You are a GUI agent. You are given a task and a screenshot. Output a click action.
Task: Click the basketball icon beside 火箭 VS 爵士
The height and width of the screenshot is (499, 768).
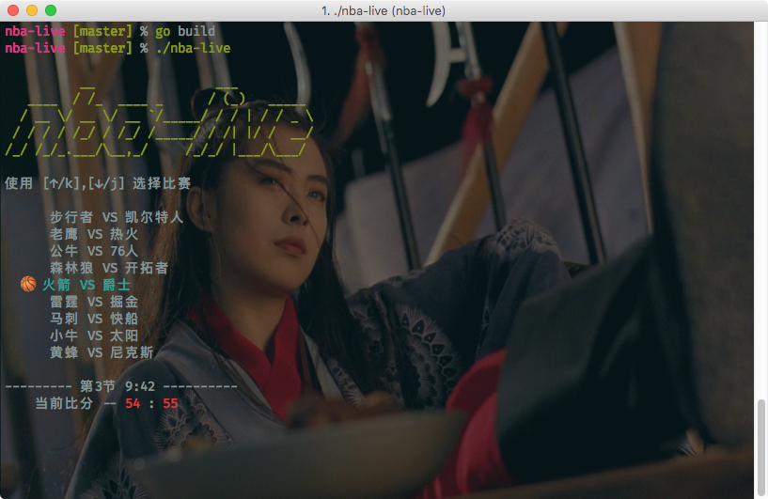[28, 284]
